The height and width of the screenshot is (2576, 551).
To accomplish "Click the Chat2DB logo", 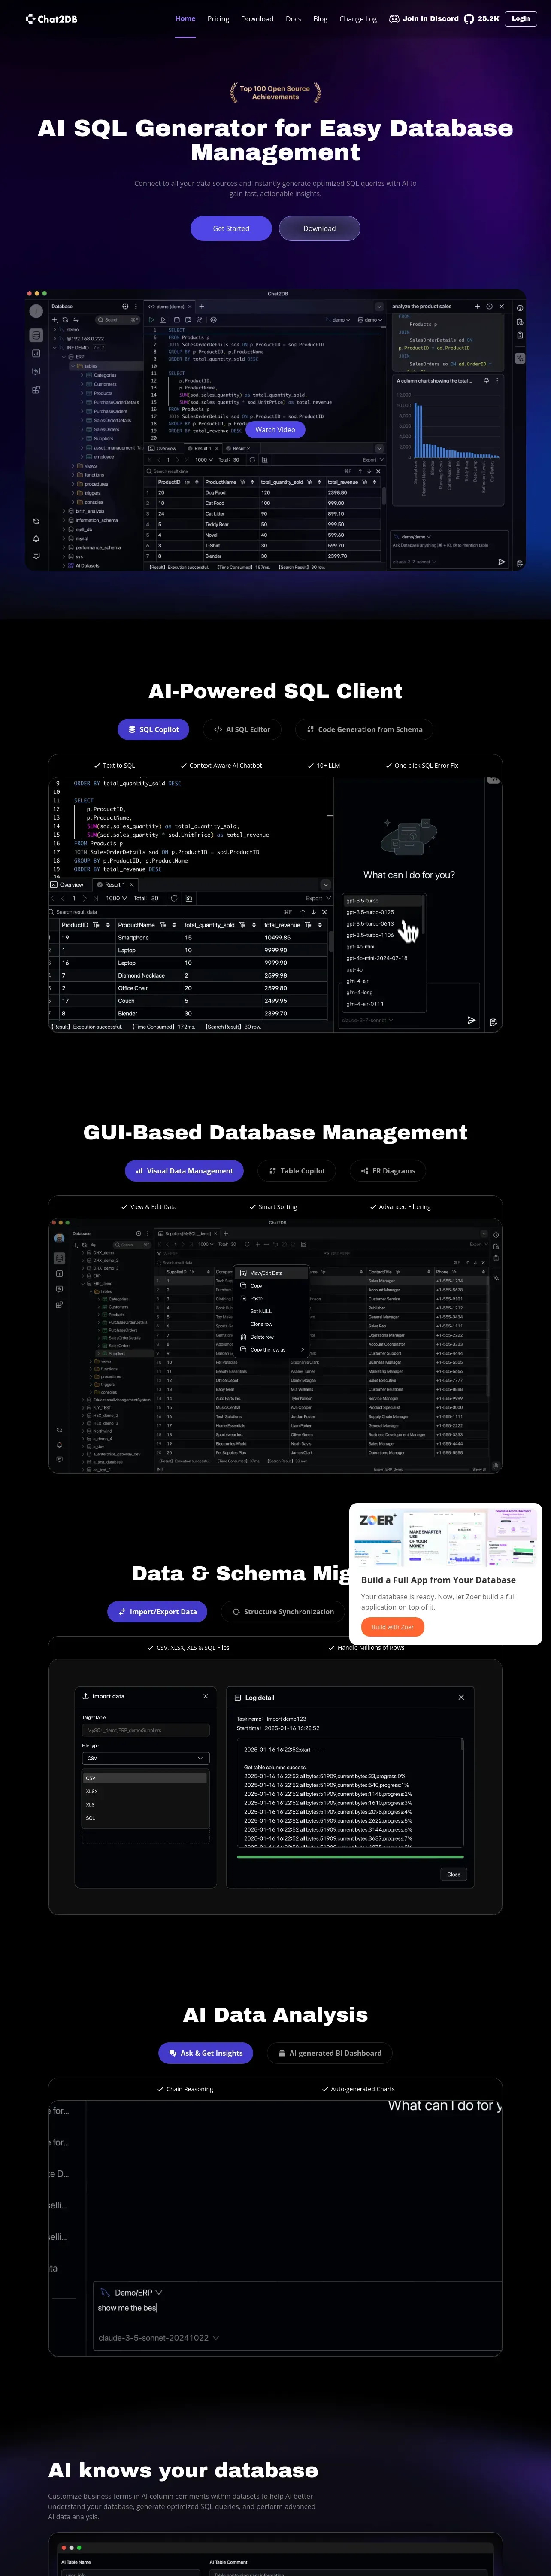I will click(x=51, y=19).
